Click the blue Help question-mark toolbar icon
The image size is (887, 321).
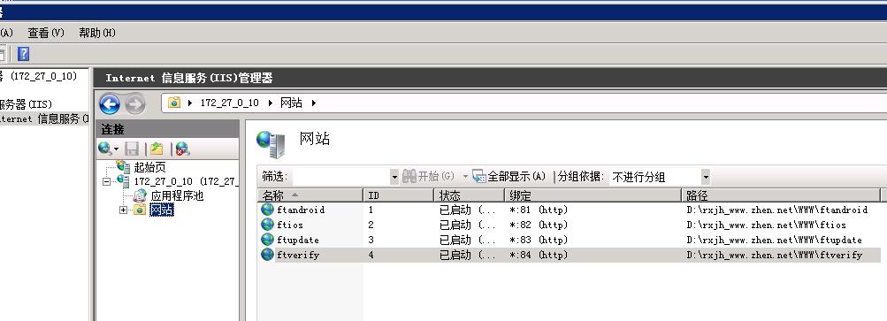click(x=23, y=54)
